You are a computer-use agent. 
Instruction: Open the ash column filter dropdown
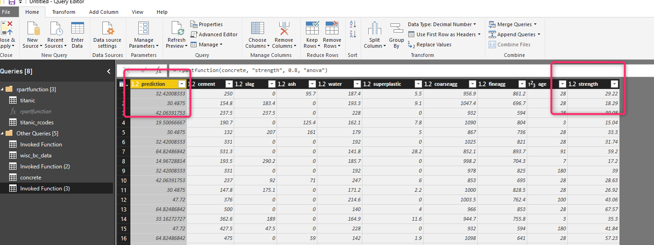[312, 84]
